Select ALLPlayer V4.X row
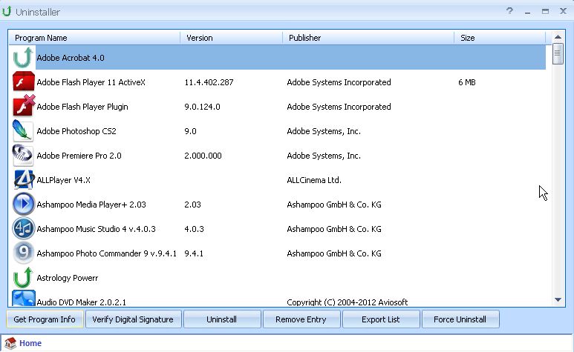This screenshot has width=574, height=352. click(x=277, y=180)
